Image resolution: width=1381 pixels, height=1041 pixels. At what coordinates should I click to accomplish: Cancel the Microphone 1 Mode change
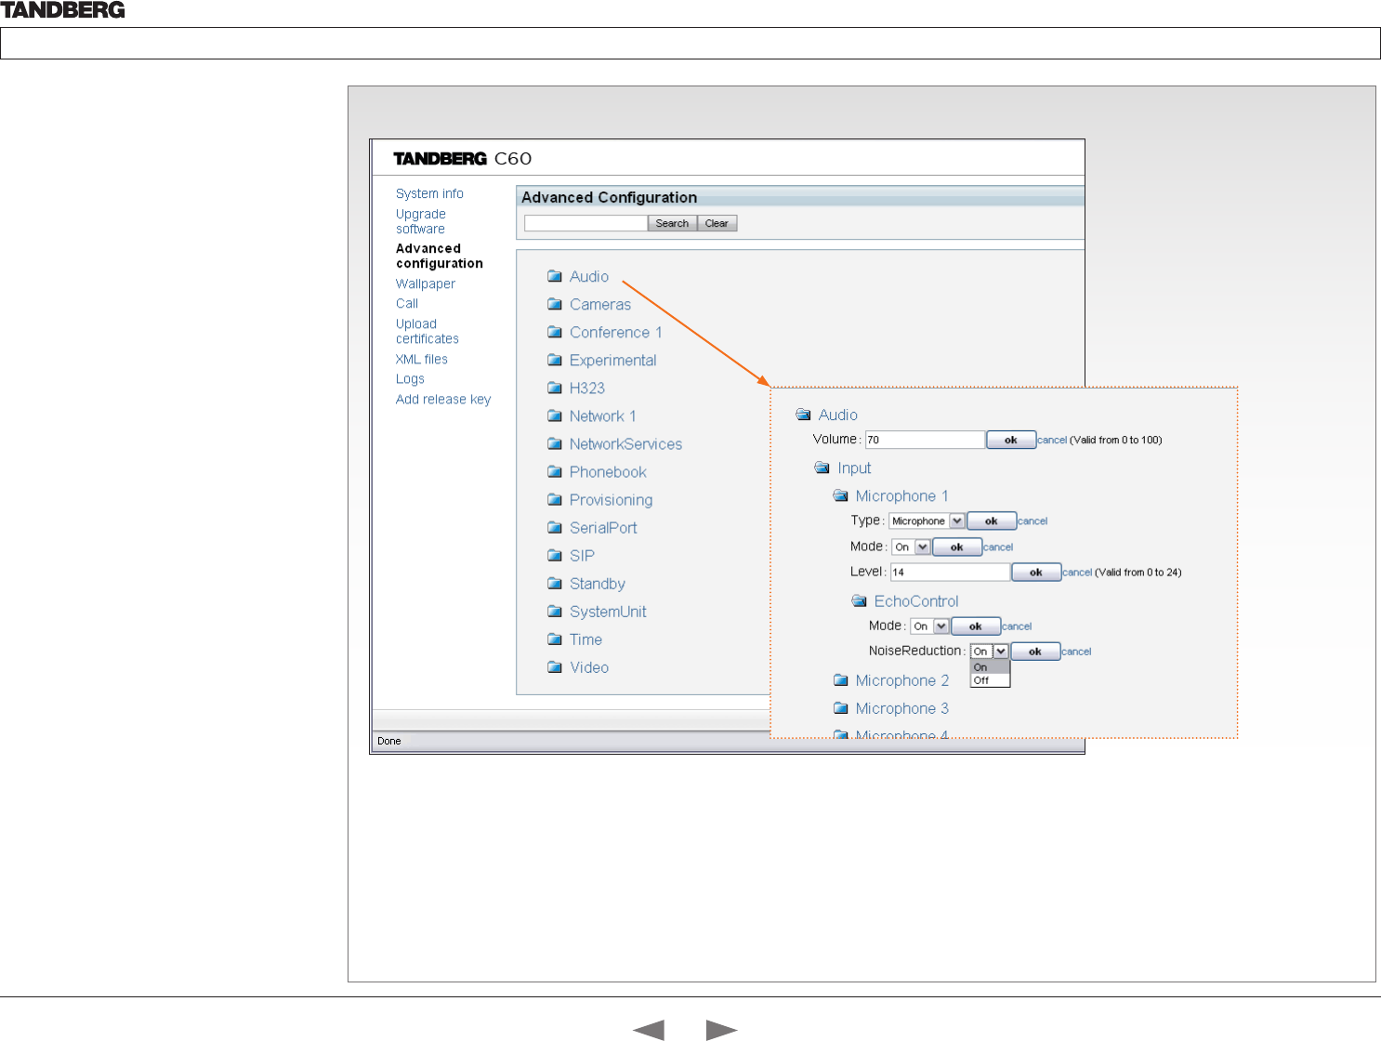(x=998, y=547)
